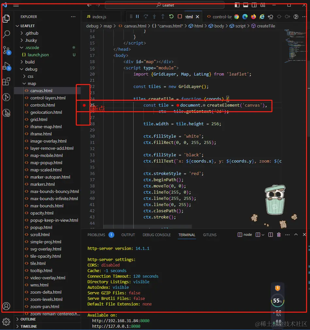Grab the debug toolbar drag handle
This screenshot has height=330, width=310.
pos(131,16)
